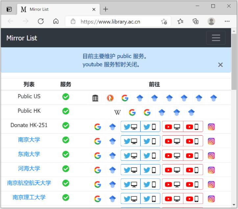Open Internet Archive icon in Public US row

click(95, 98)
